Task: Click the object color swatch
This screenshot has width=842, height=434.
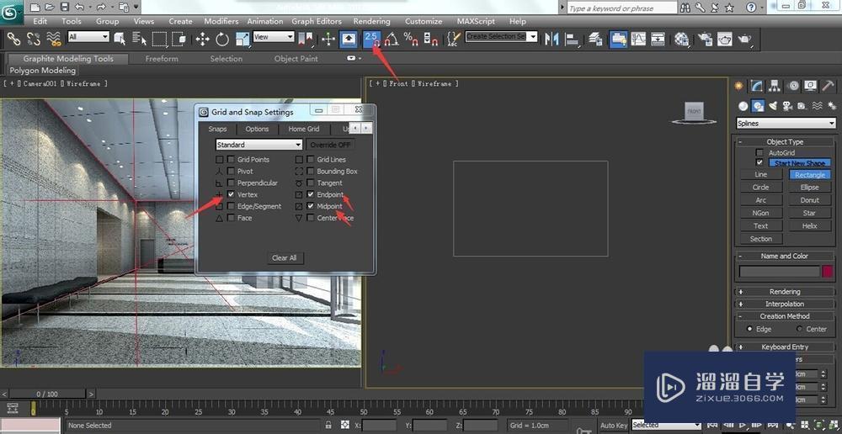Action: click(828, 272)
